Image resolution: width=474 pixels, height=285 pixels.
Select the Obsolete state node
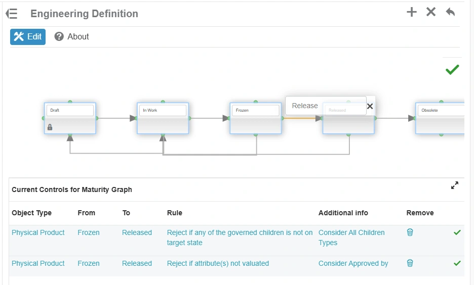tap(440, 124)
